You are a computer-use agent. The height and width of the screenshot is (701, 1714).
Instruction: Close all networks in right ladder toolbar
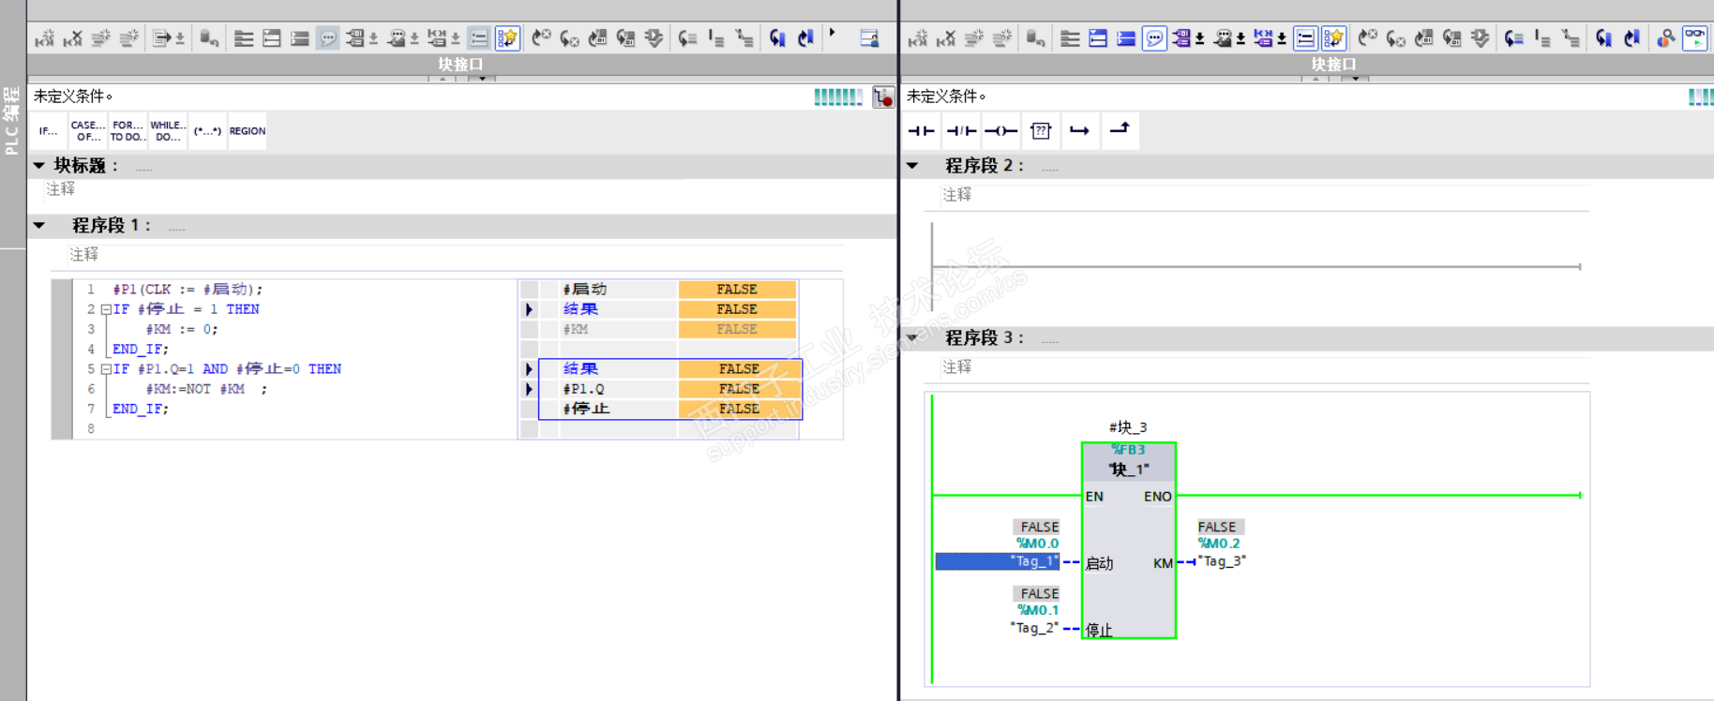click(x=1126, y=38)
